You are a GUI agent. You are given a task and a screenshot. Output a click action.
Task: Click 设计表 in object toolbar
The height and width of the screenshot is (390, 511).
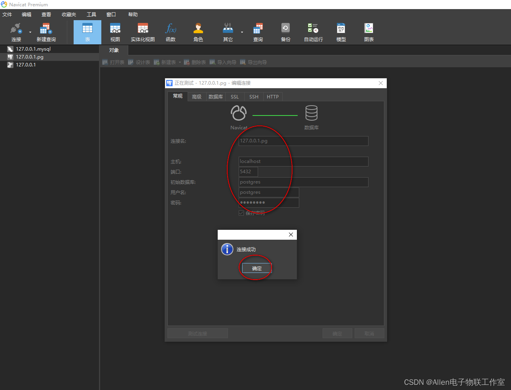(139, 62)
